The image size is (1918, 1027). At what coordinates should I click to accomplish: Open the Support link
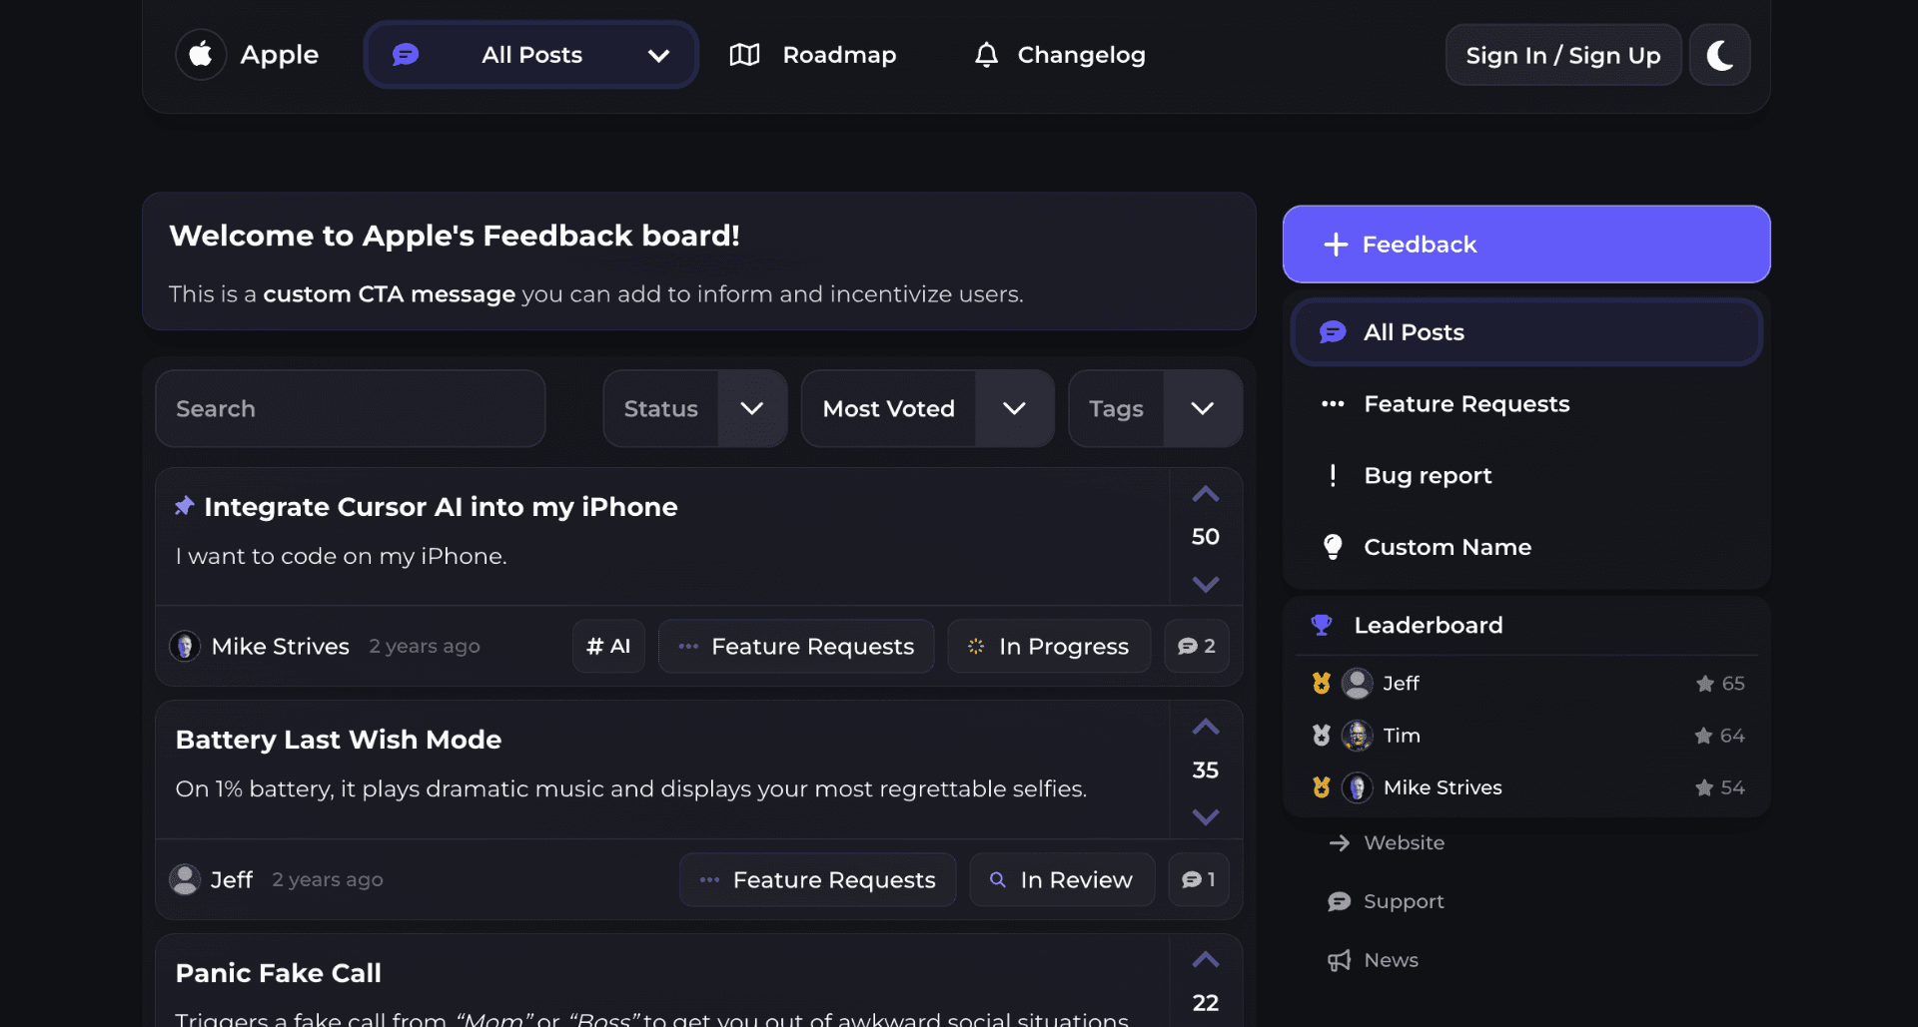pos(1386,901)
